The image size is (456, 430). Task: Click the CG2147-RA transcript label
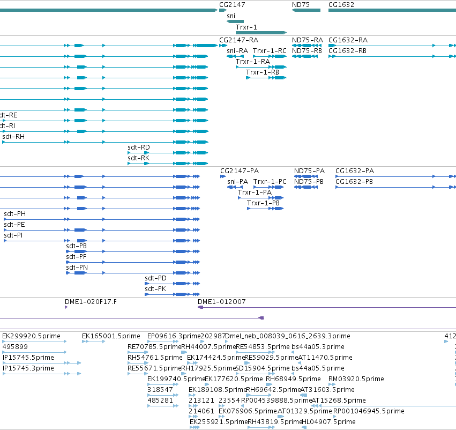239,40
